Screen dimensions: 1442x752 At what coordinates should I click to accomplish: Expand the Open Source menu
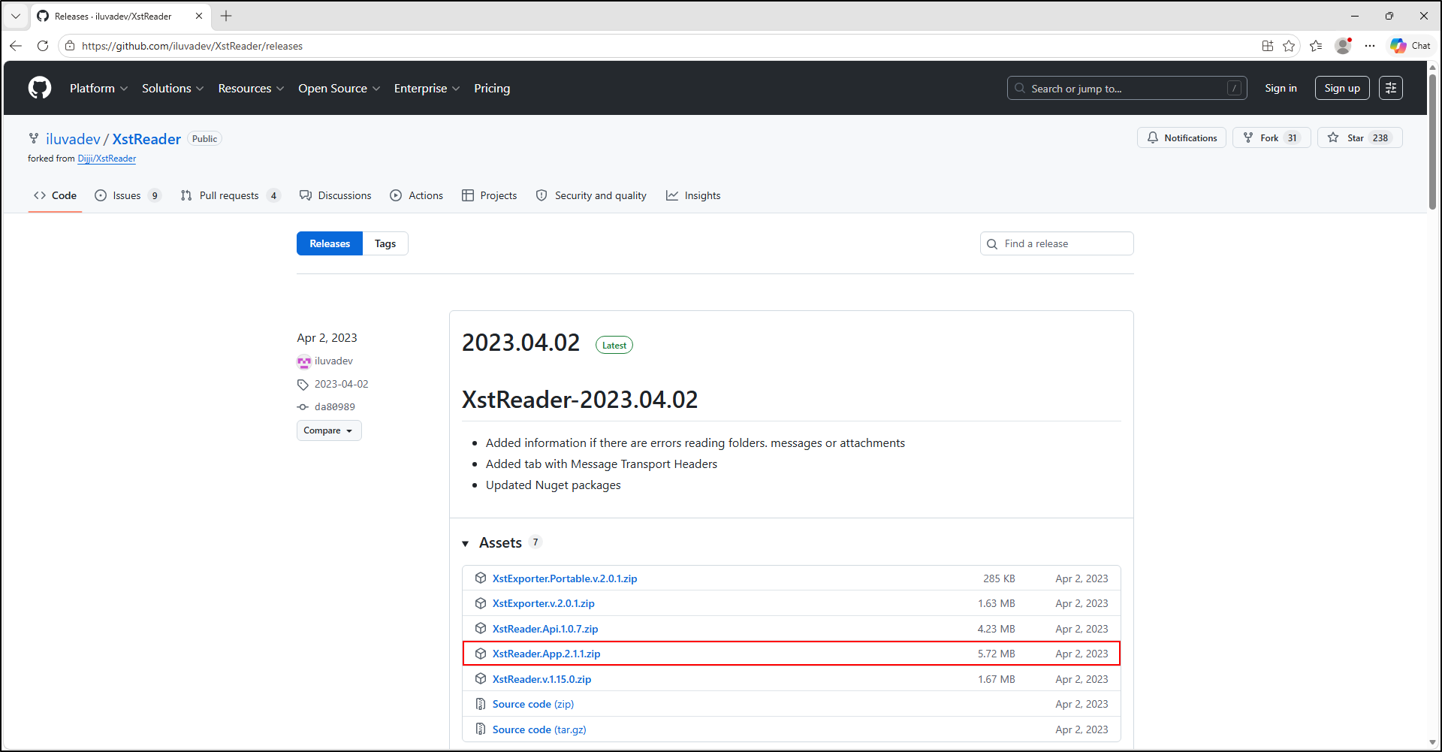pyautogui.click(x=339, y=88)
